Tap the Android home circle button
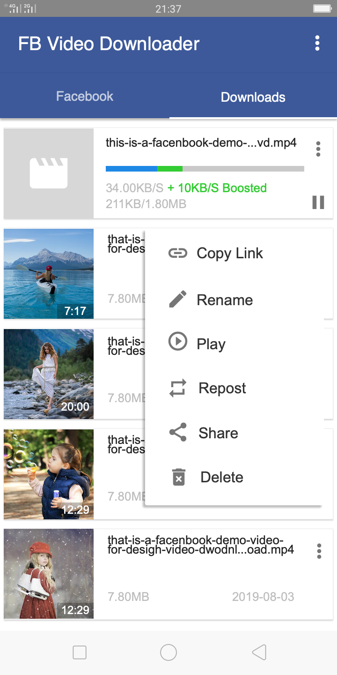337x675 pixels. pyautogui.click(x=168, y=652)
